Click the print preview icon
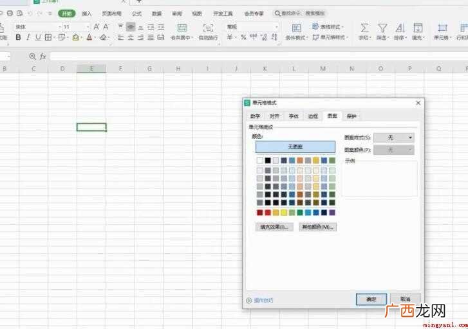 (20, 13)
